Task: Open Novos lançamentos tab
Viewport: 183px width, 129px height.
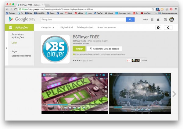Action: (x=106, y=27)
